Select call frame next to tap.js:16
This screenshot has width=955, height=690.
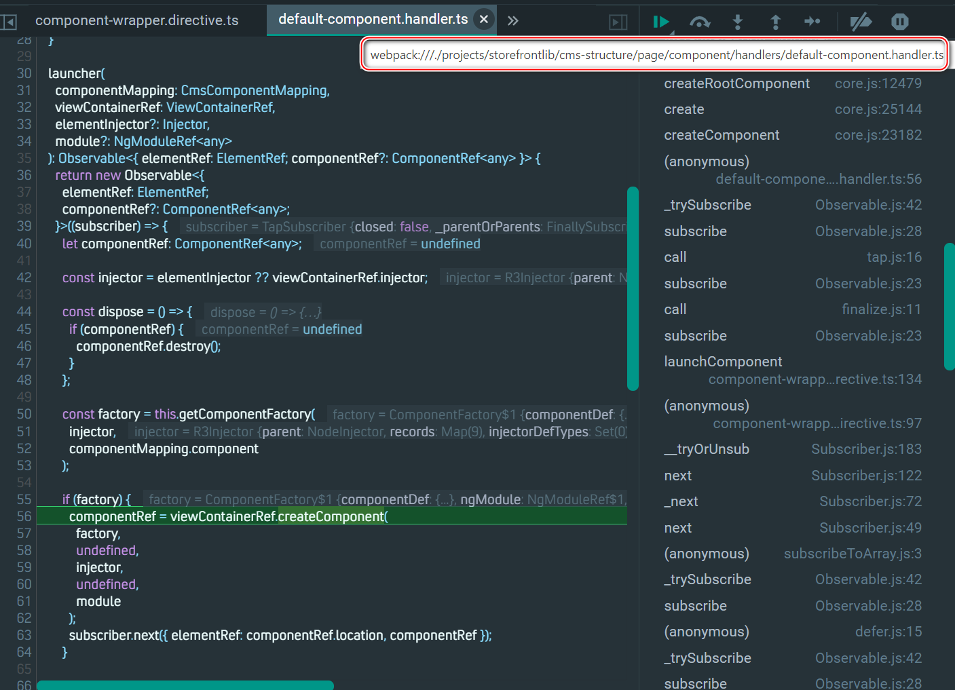pos(675,257)
